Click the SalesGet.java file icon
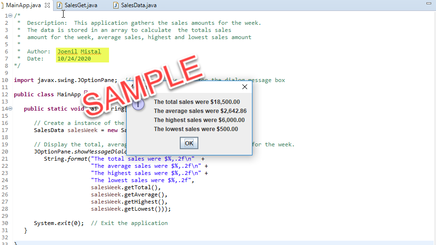Viewport: 436px width, 245px height. click(x=60, y=5)
